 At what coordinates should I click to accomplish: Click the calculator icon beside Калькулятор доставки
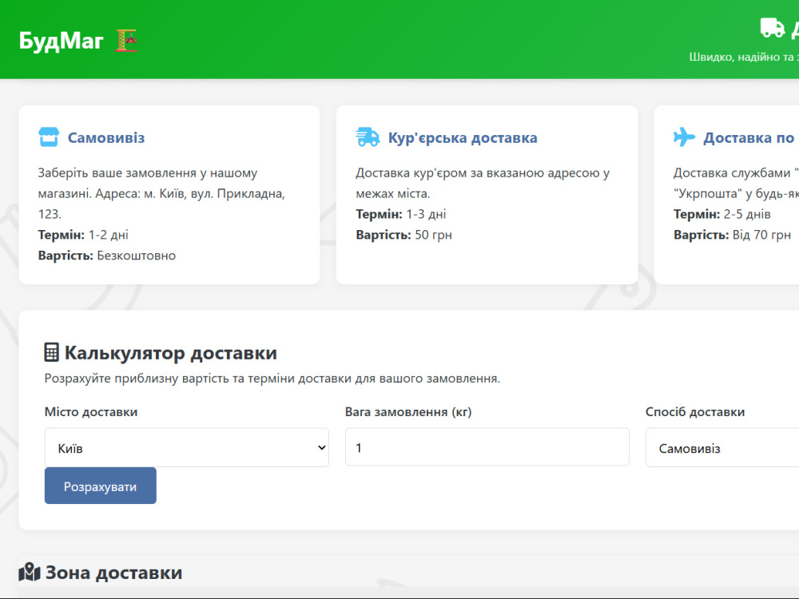point(51,352)
